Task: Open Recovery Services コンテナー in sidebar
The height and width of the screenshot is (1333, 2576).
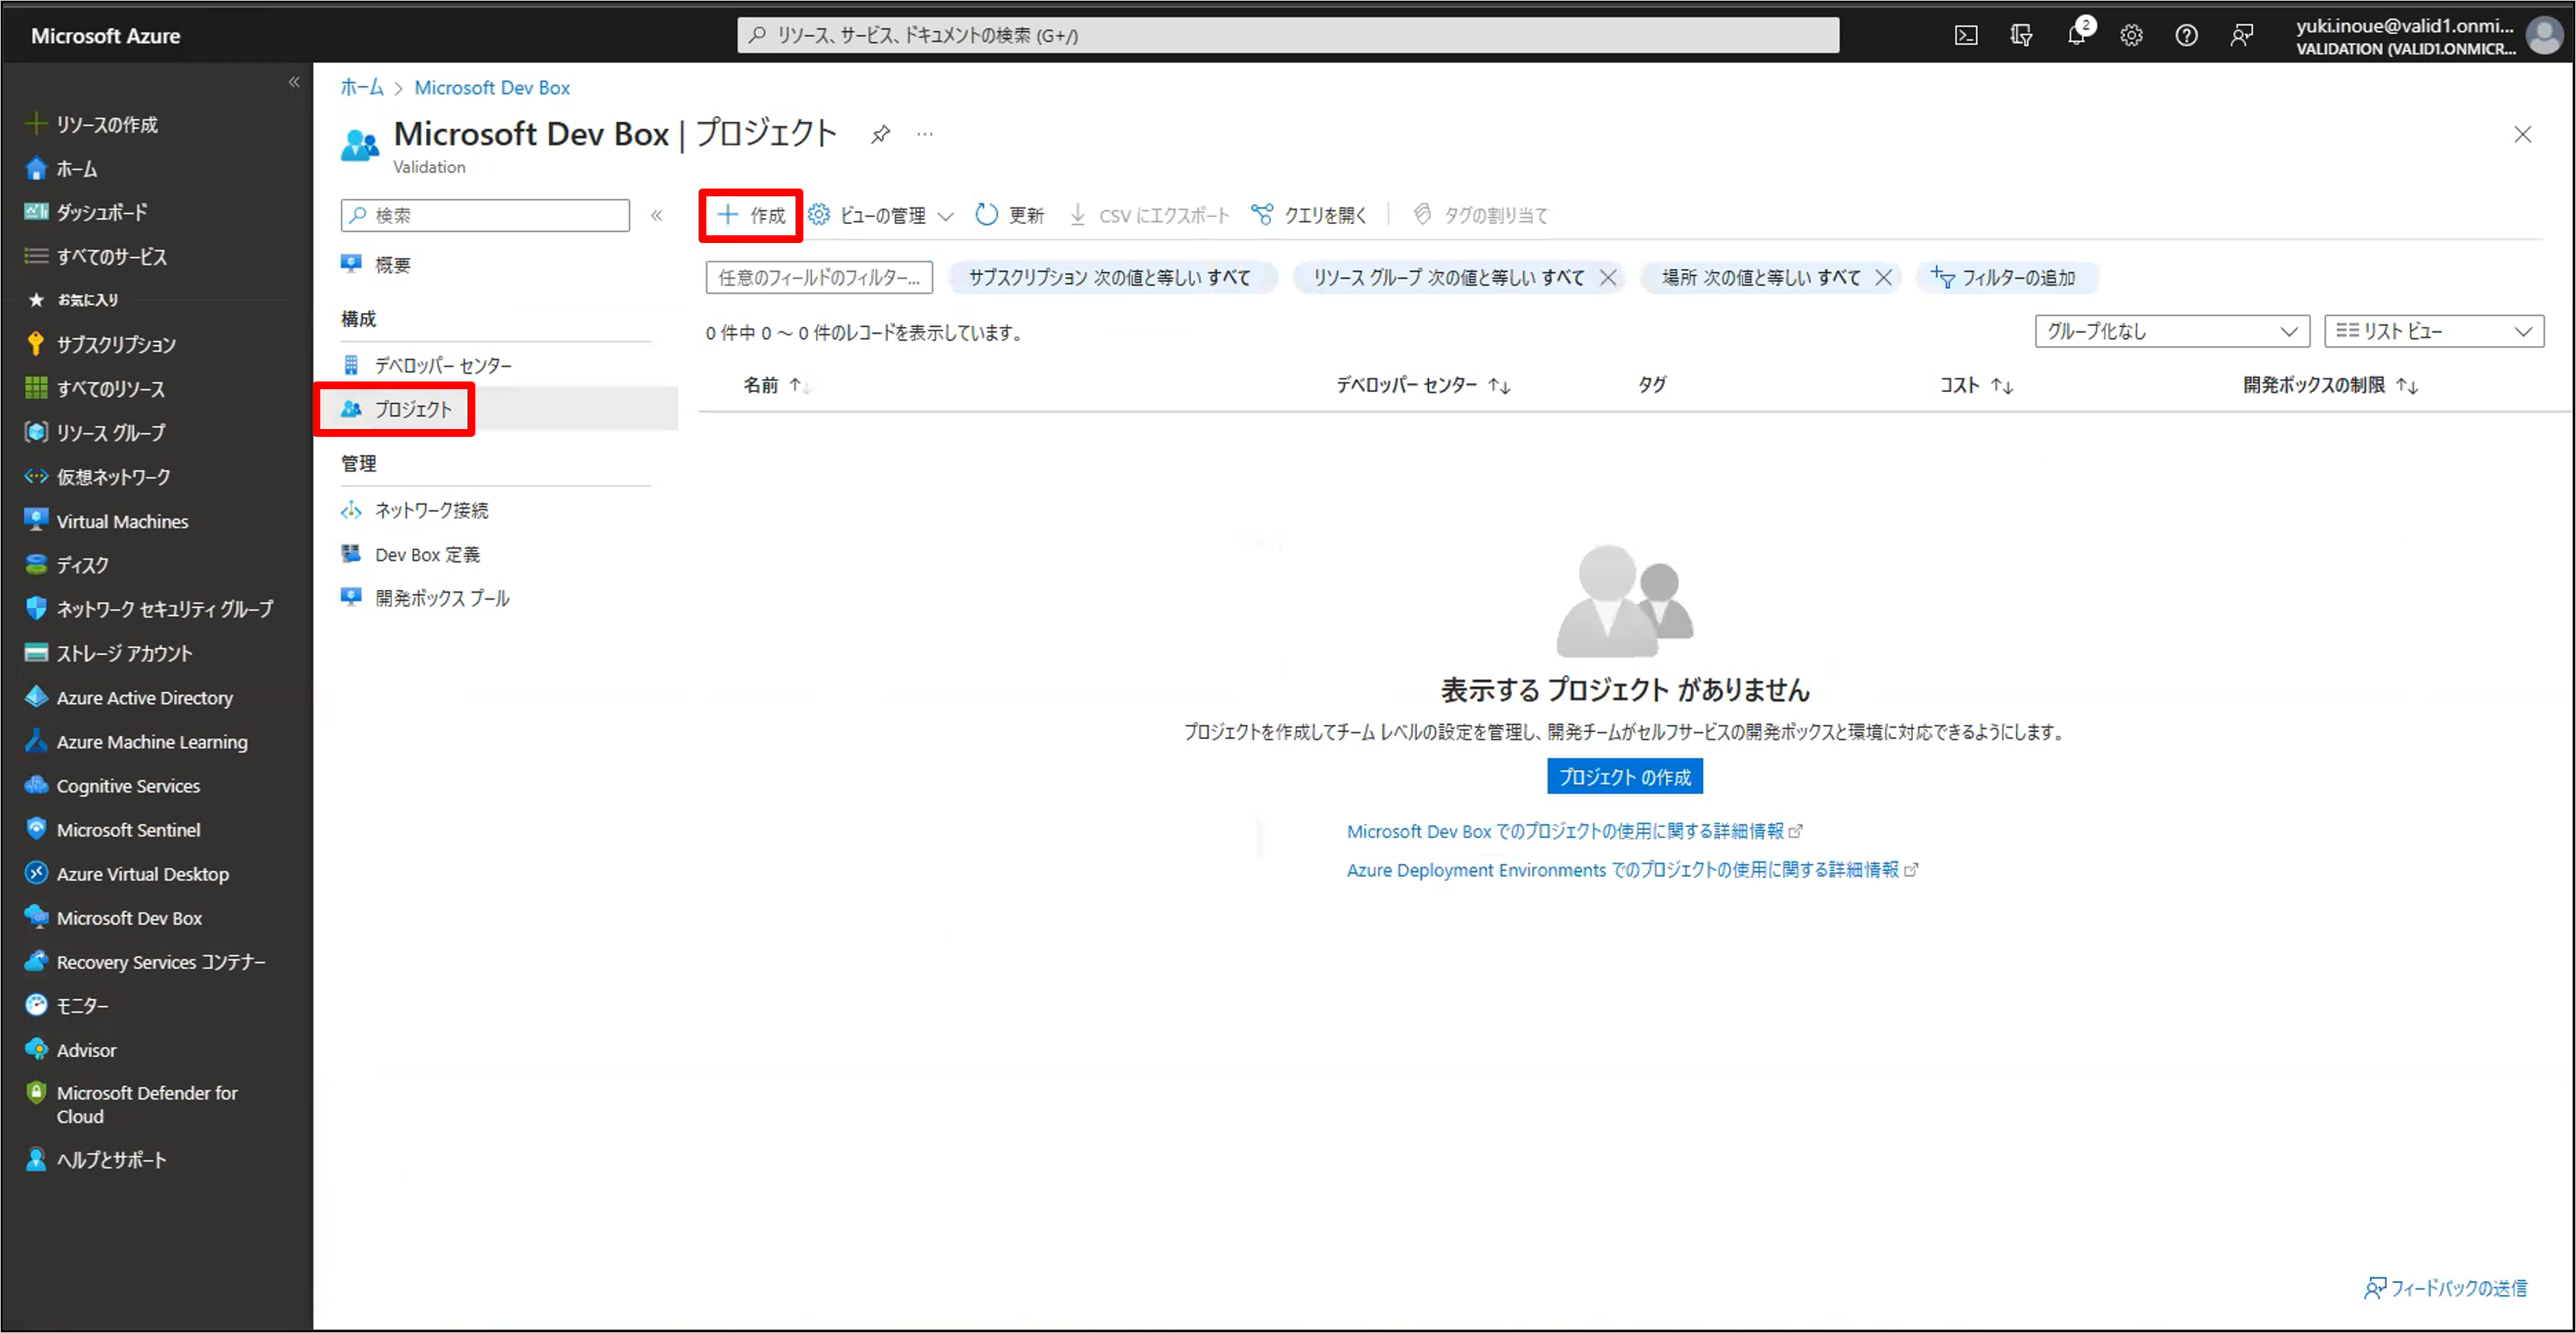Action: pos(160,961)
